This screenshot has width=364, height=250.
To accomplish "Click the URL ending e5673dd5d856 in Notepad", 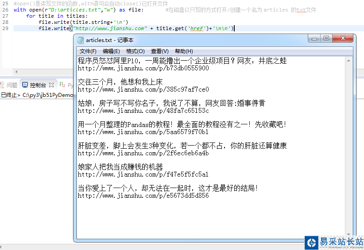I will pyautogui.click(x=143, y=196).
